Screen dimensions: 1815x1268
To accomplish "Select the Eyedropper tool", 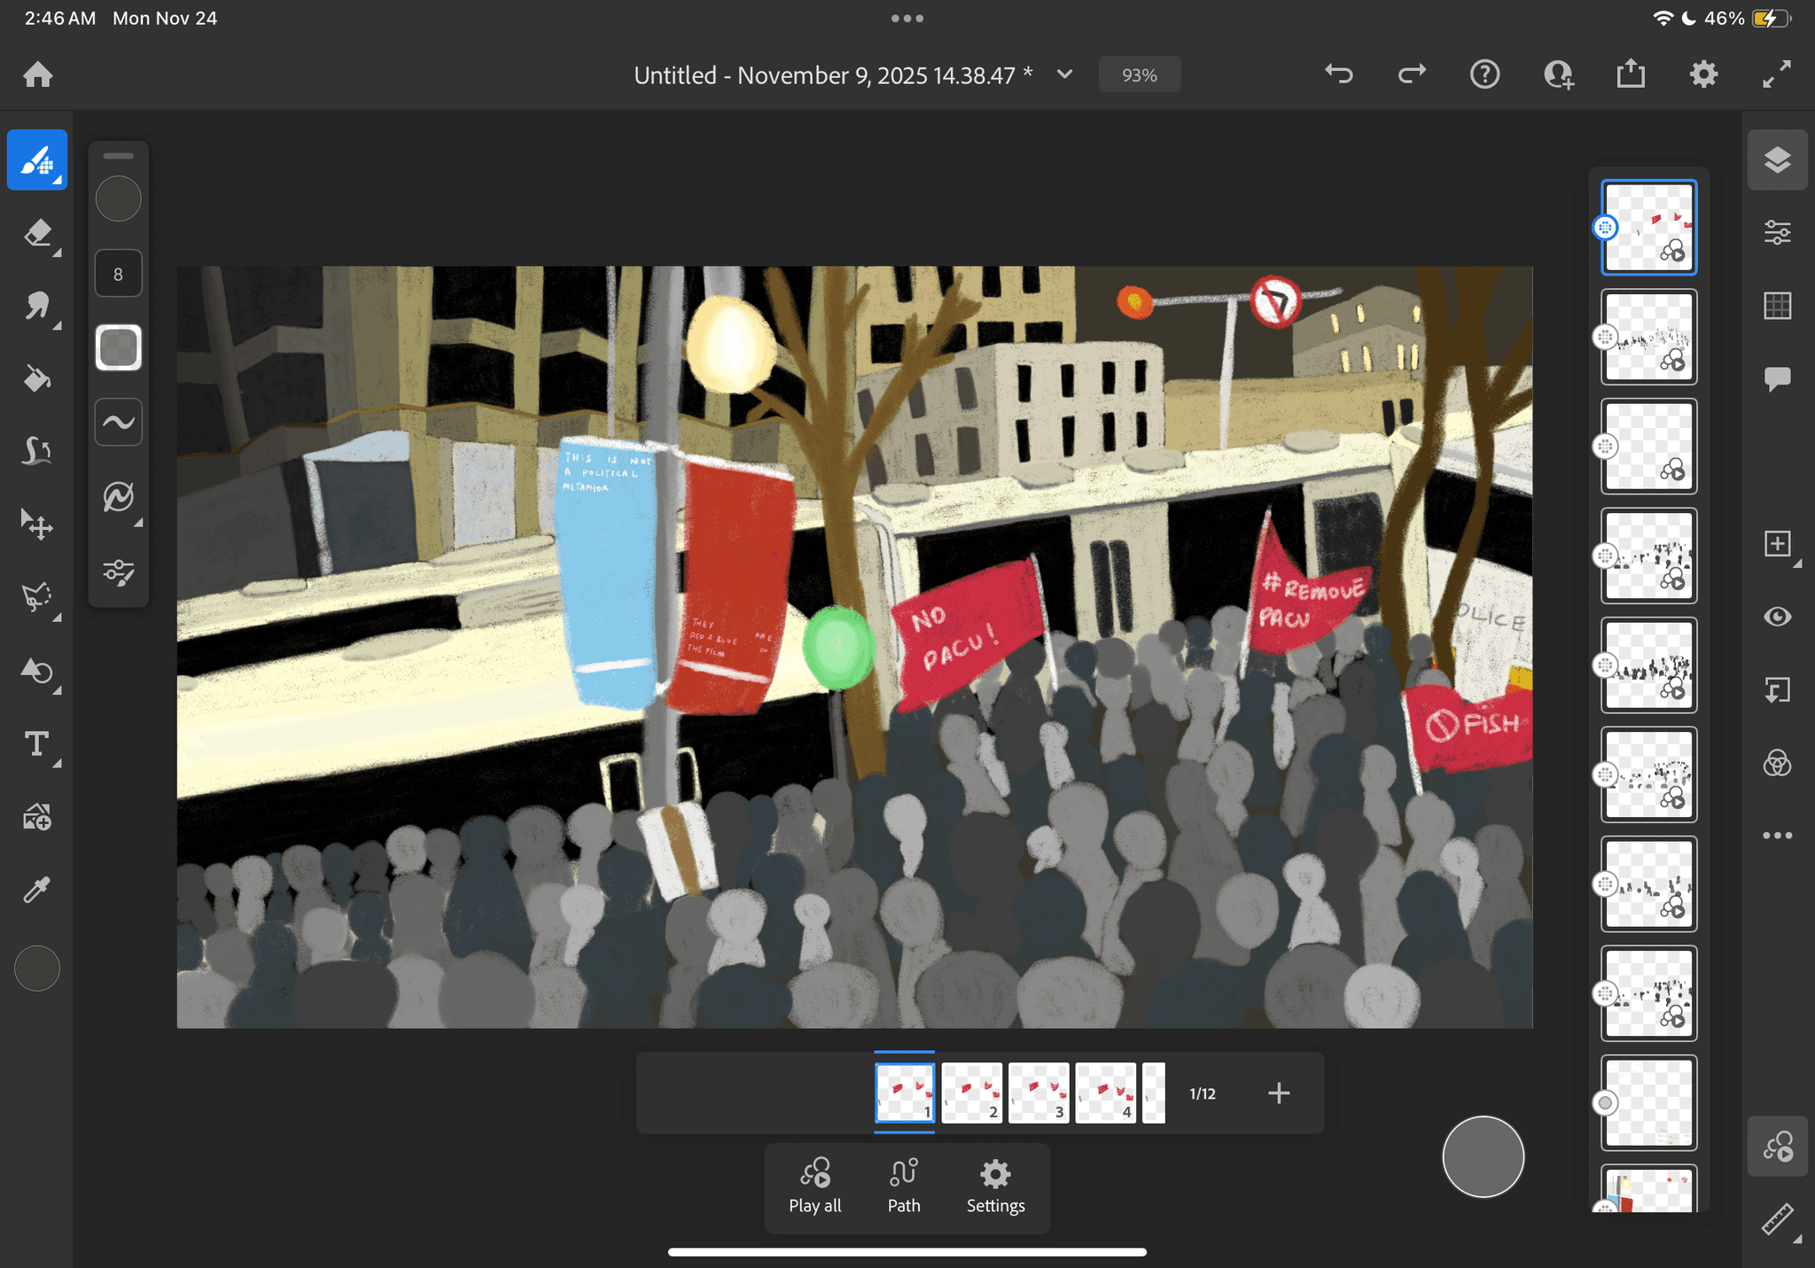I will (37, 890).
